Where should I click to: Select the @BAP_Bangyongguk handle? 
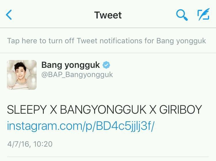pyautogui.click(x=77, y=75)
